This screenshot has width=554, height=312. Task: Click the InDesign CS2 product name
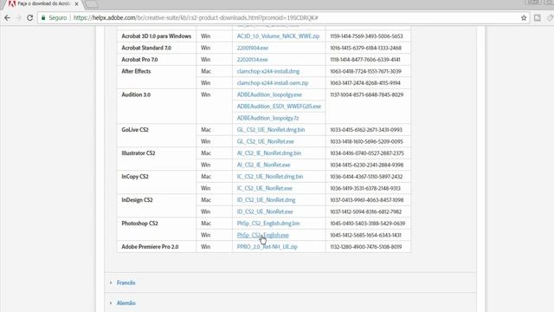pyautogui.click(x=137, y=199)
